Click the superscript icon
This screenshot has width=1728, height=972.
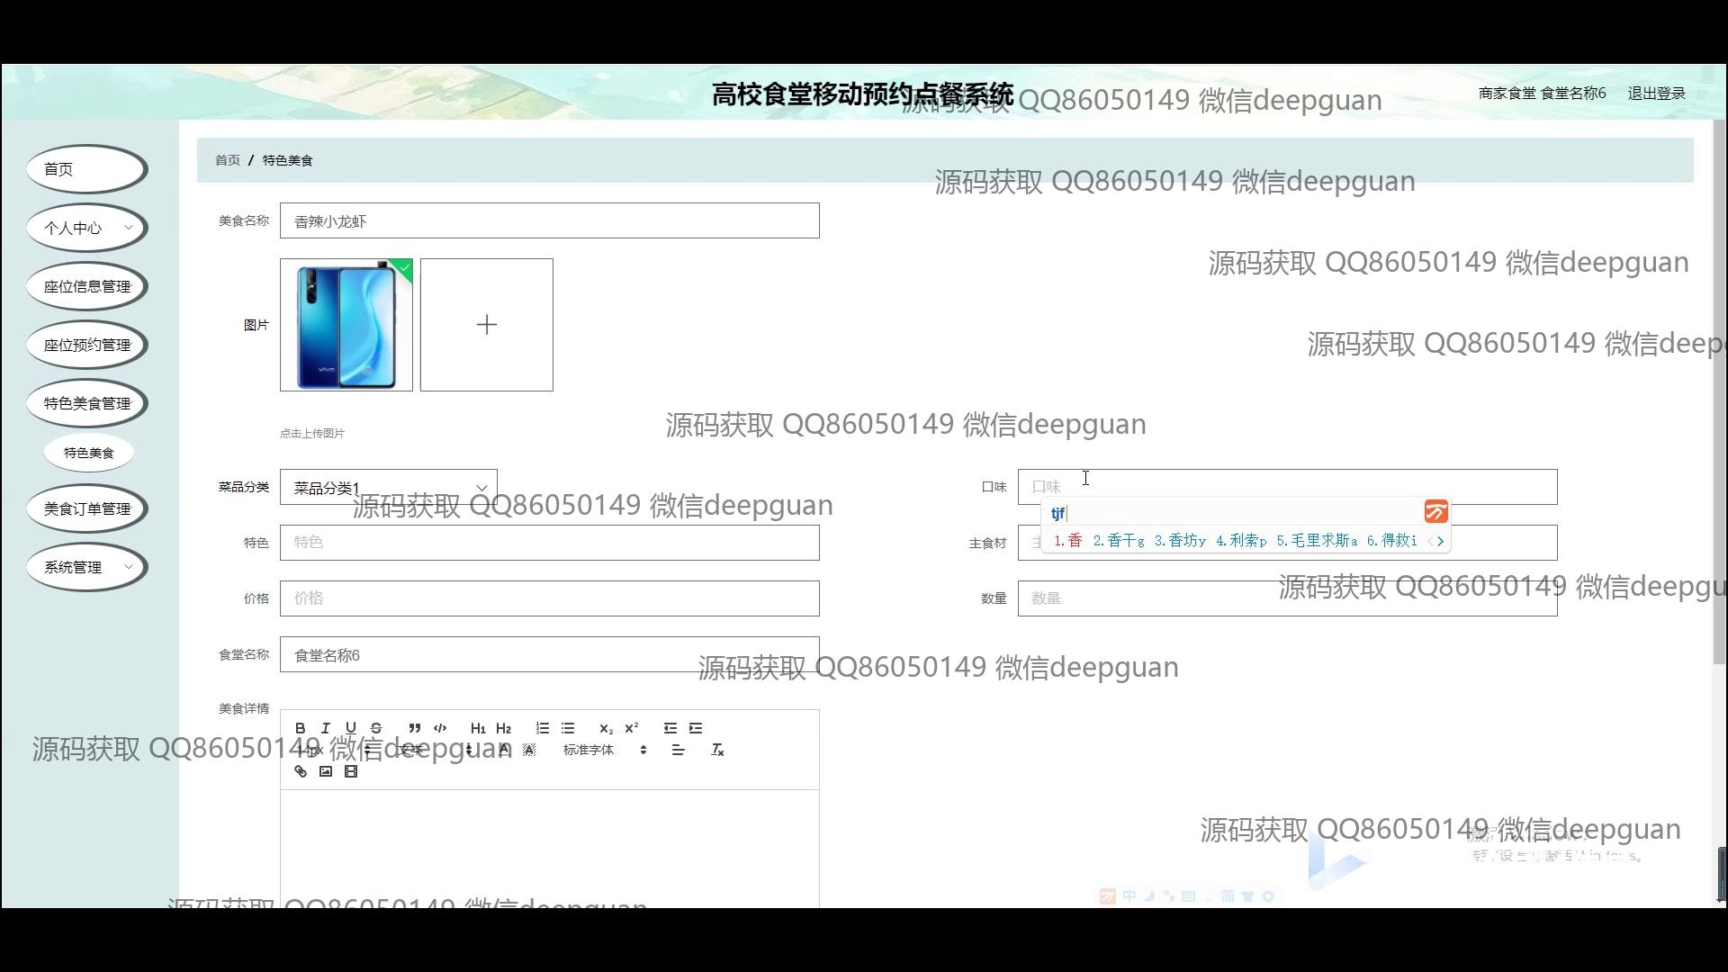point(632,728)
